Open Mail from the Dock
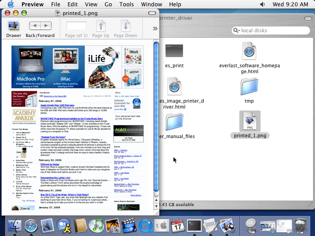The height and width of the screenshot is (236, 315). [x=47, y=225]
